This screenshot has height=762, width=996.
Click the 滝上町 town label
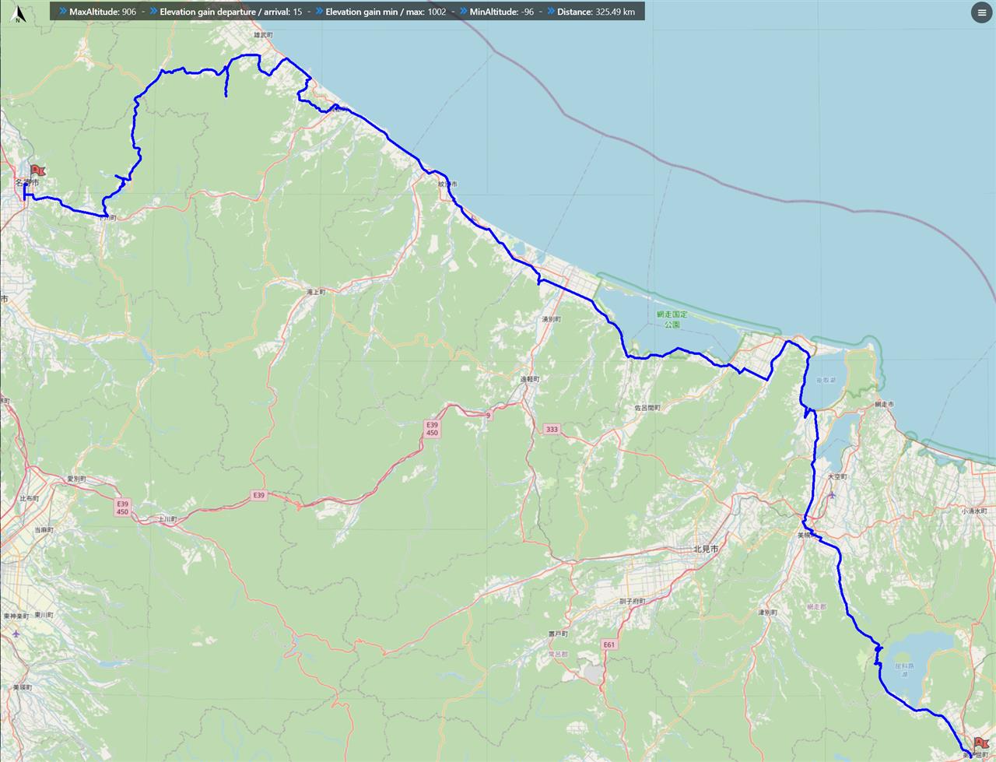tap(316, 292)
